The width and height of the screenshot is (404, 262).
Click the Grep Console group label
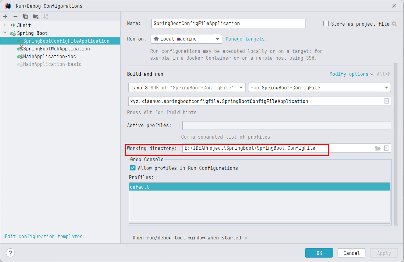pos(147,160)
